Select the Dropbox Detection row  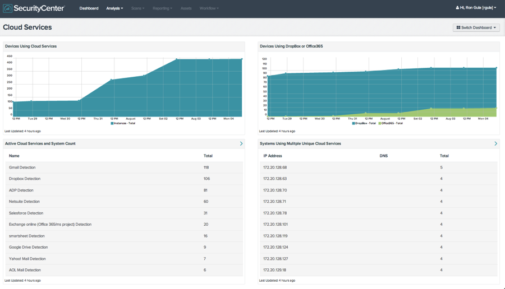124,179
